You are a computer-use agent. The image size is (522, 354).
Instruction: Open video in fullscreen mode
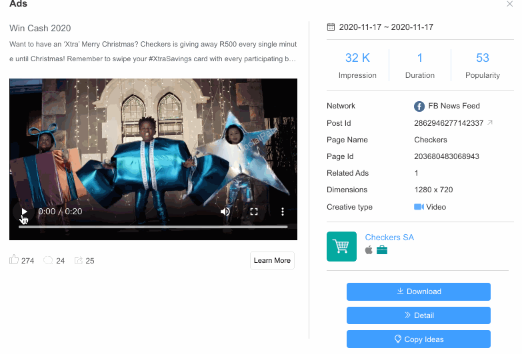(254, 212)
